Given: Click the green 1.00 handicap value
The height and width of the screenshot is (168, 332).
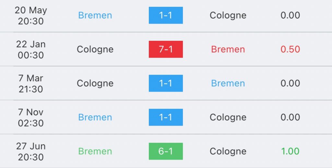Looking at the screenshot, I should point(290,151).
